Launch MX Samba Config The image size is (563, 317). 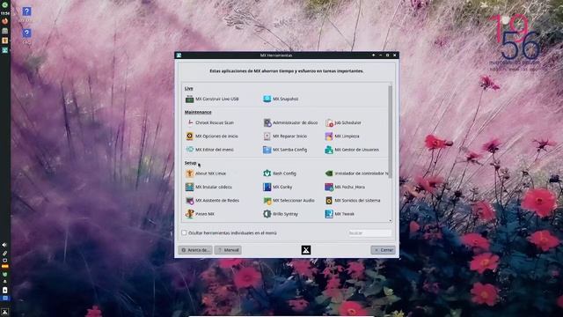[285, 150]
